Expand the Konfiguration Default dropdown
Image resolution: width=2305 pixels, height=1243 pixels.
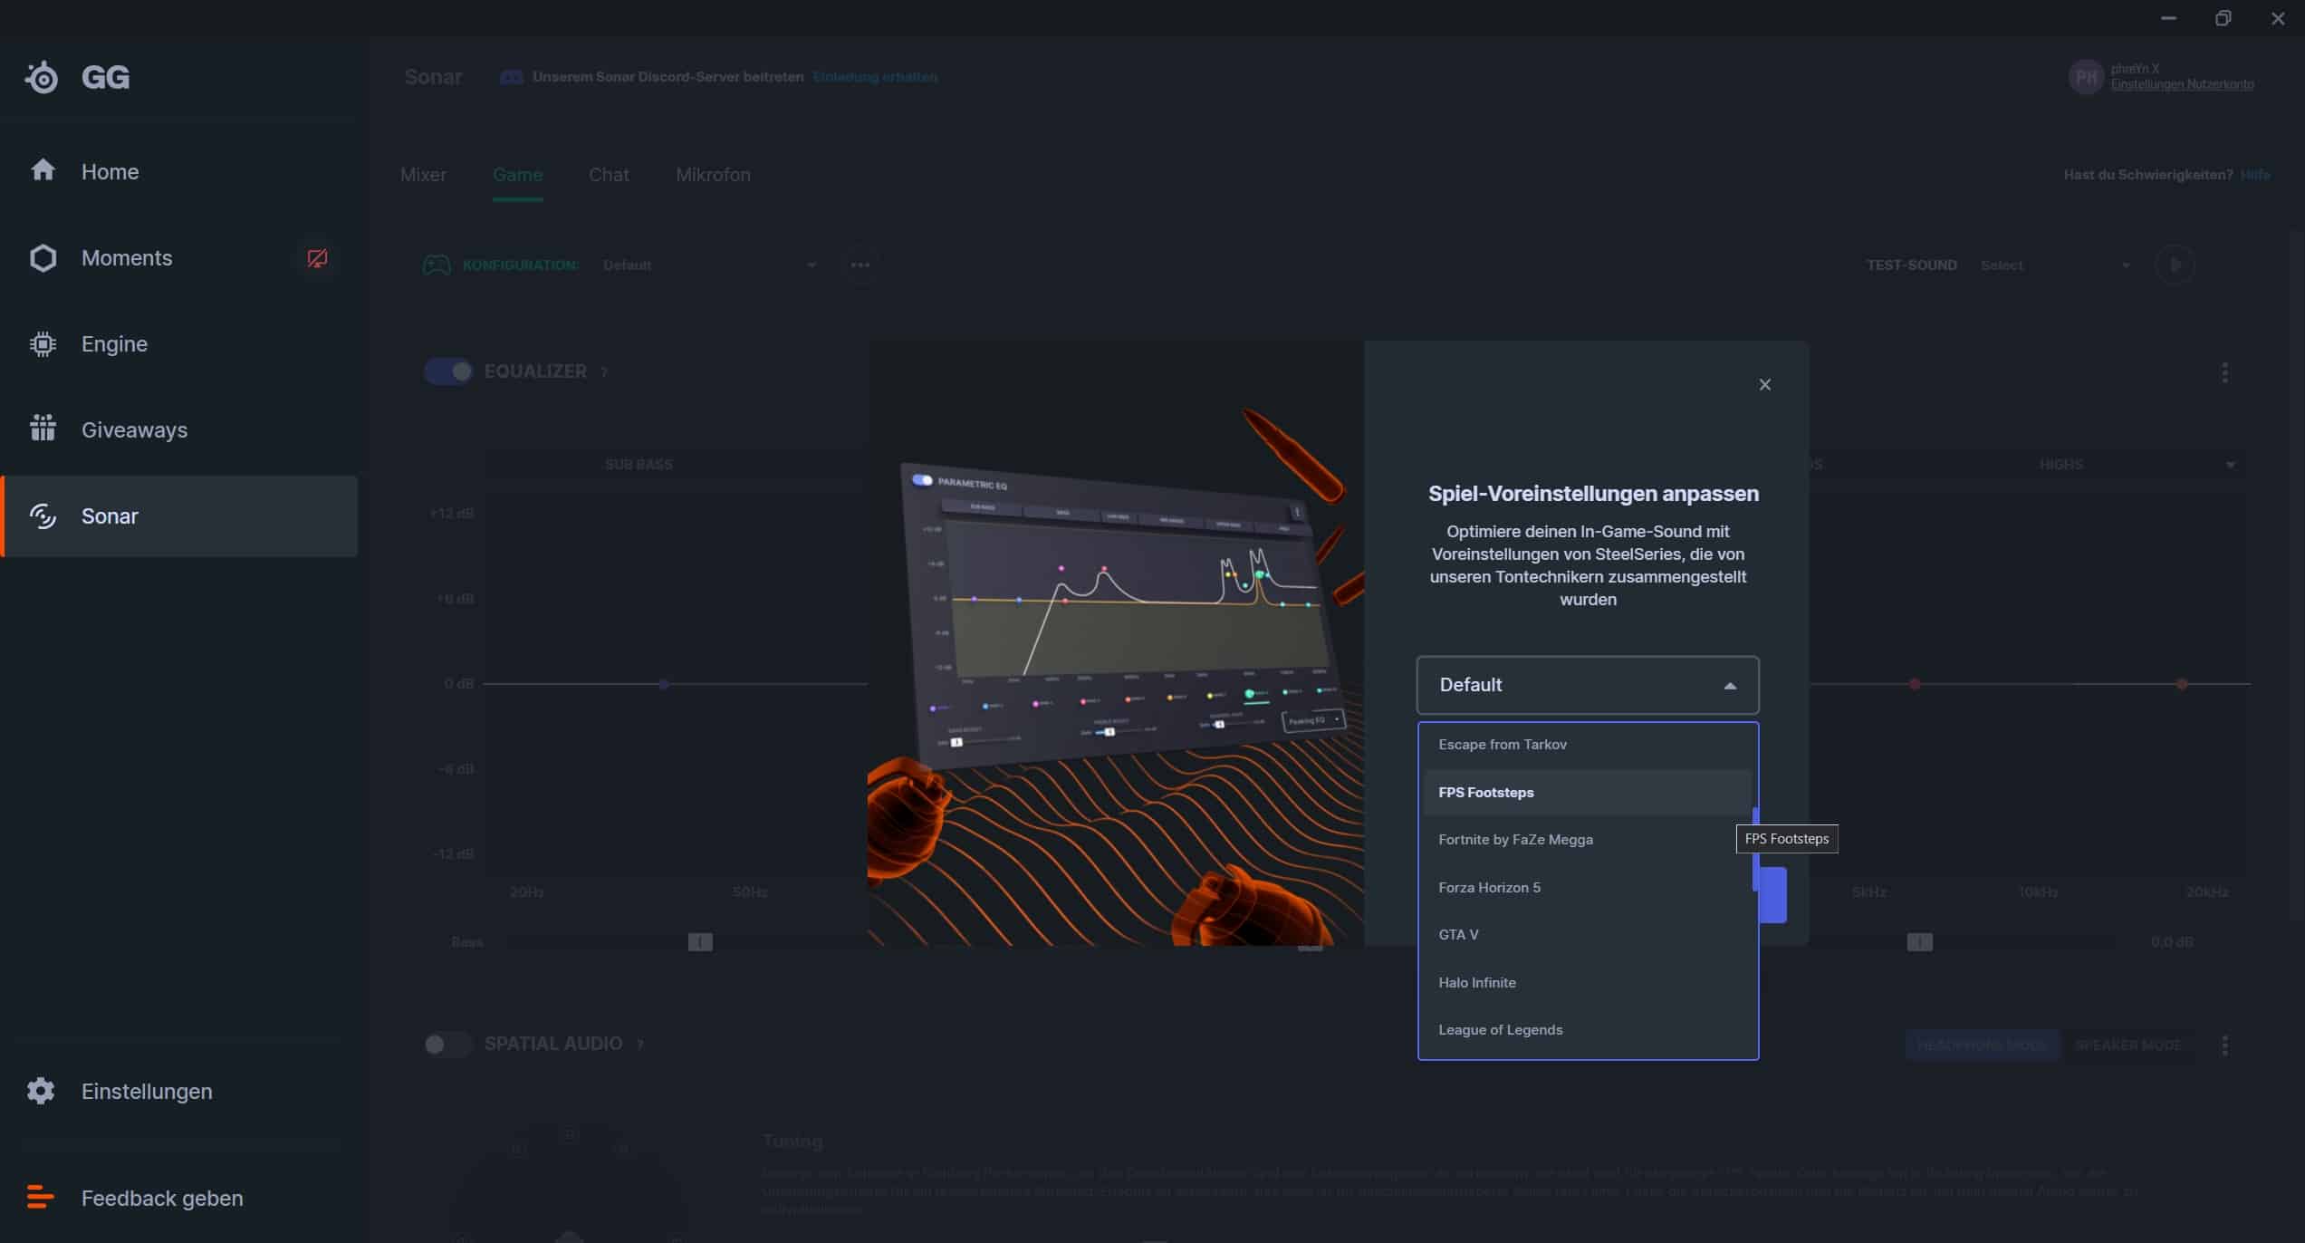click(x=709, y=265)
